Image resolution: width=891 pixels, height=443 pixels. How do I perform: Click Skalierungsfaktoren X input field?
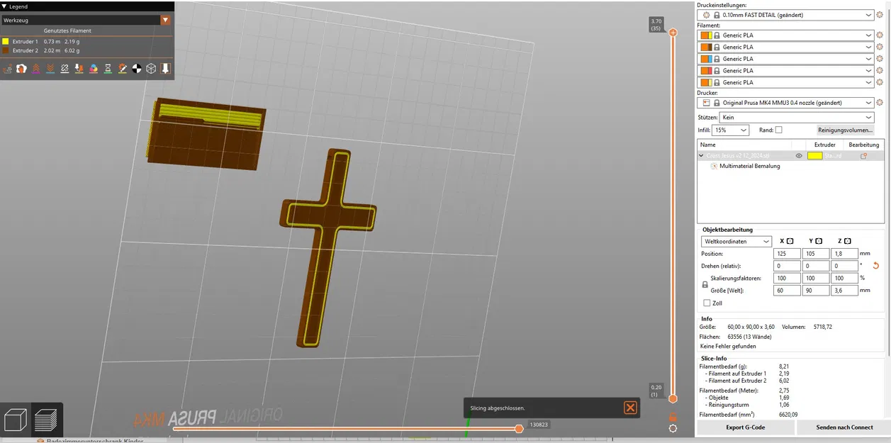coord(787,279)
